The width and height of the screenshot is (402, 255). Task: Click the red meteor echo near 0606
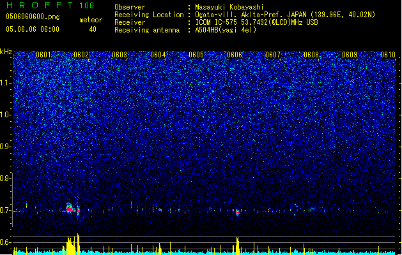point(238,212)
